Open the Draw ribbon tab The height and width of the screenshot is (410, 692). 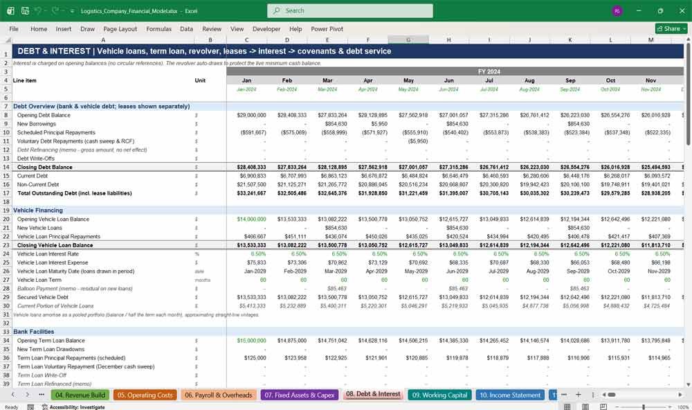(87, 28)
